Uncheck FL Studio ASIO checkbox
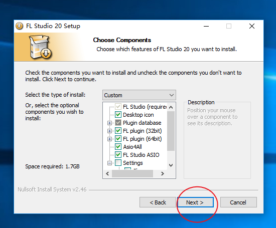Image resolution: width=276 pixels, height=228 pixels. tap(118, 155)
